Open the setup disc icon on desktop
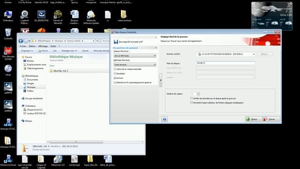Screen dimensions: 300x169 [8, 70]
